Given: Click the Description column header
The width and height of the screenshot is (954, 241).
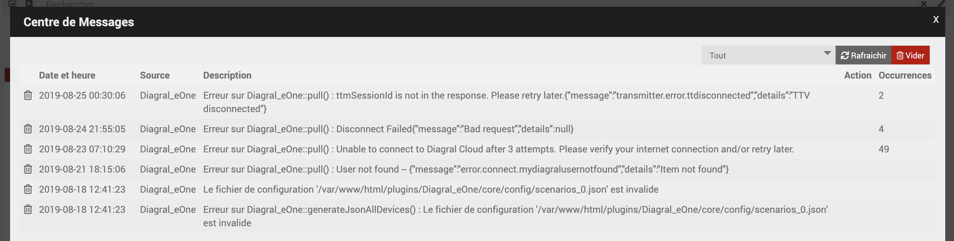Looking at the screenshot, I should [227, 76].
